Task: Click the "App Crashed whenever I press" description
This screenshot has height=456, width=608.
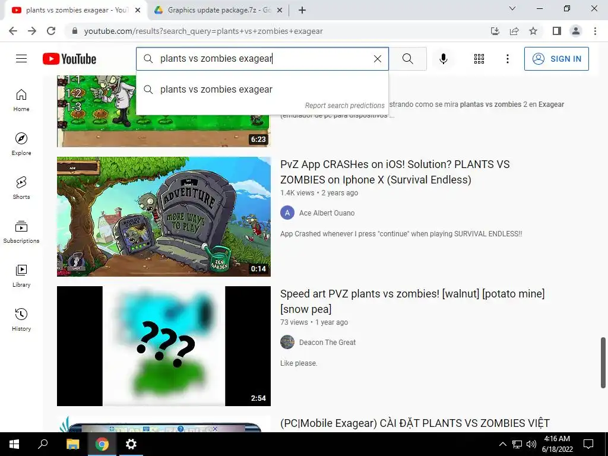Action: click(401, 234)
